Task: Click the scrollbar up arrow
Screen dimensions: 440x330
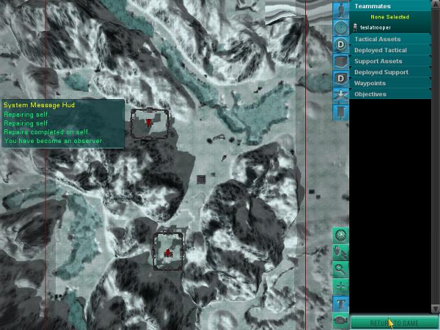Action: pyautogui.click(x=435, y=3)
